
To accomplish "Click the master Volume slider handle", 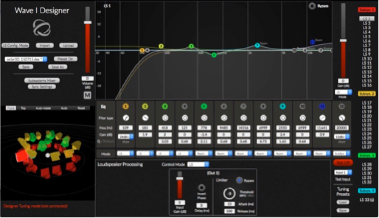I will [88, 22].
